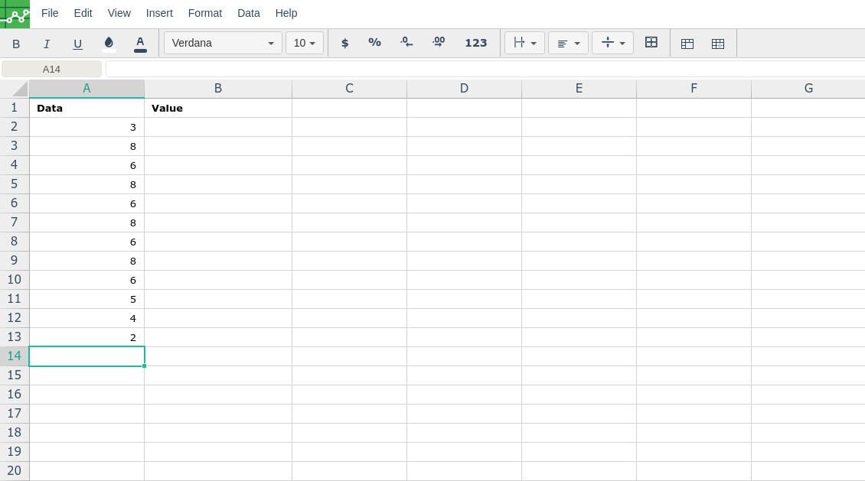Image resolution: width=865 pixels, height=481 pixels.
Task: Apply percent number format
Action: (x=374, y=43)
